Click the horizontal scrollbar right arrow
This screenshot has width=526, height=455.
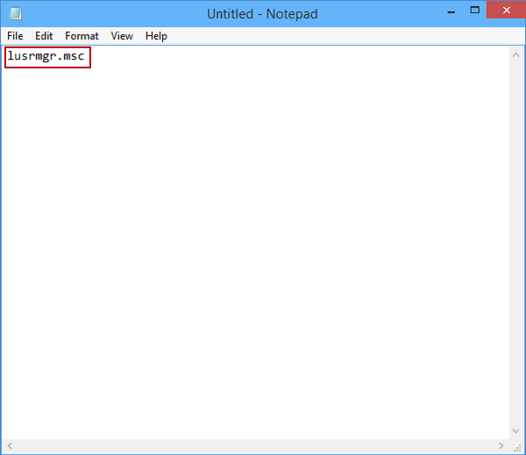pos(501,445)
